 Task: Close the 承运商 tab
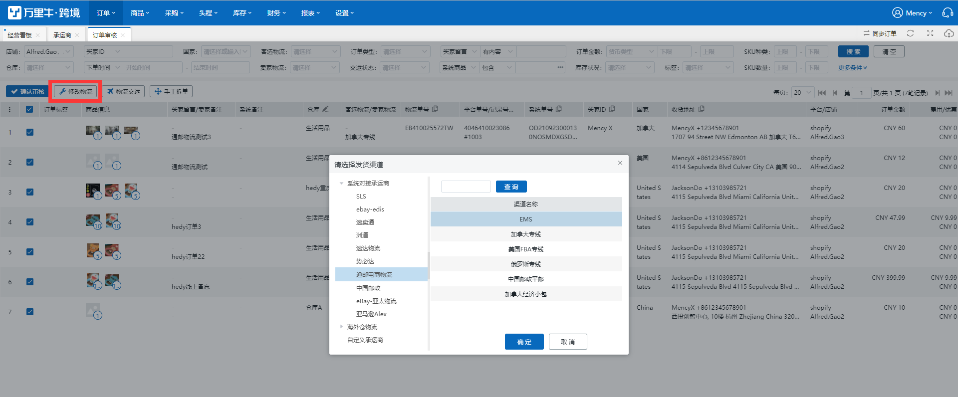(77, 35)
